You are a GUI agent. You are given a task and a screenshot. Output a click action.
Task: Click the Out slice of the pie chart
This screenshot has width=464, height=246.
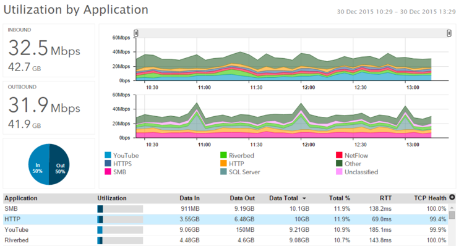coord(59,164)
